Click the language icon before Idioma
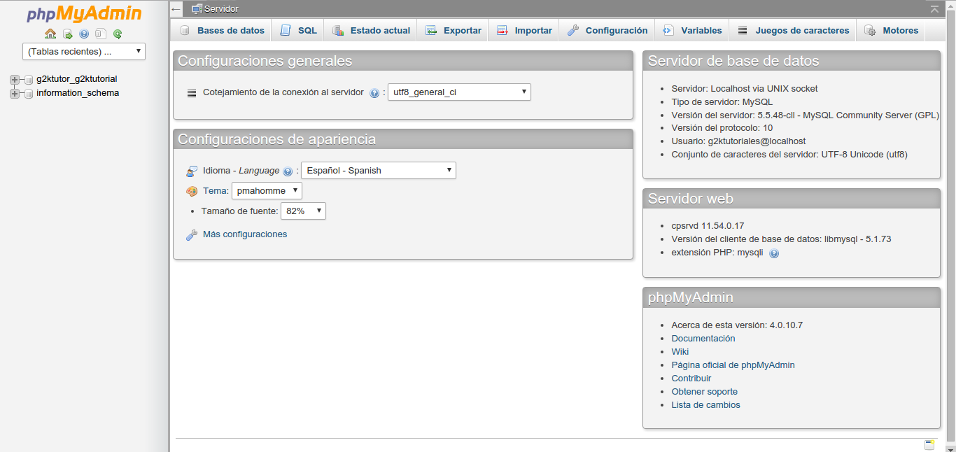This screenshot has height=452, width=956. (192, 171)
